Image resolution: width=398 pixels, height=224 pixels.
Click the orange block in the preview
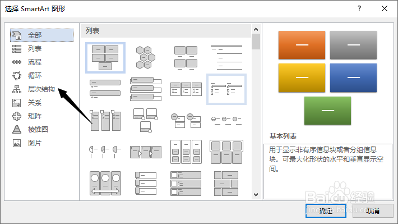[x=302, y=45]
